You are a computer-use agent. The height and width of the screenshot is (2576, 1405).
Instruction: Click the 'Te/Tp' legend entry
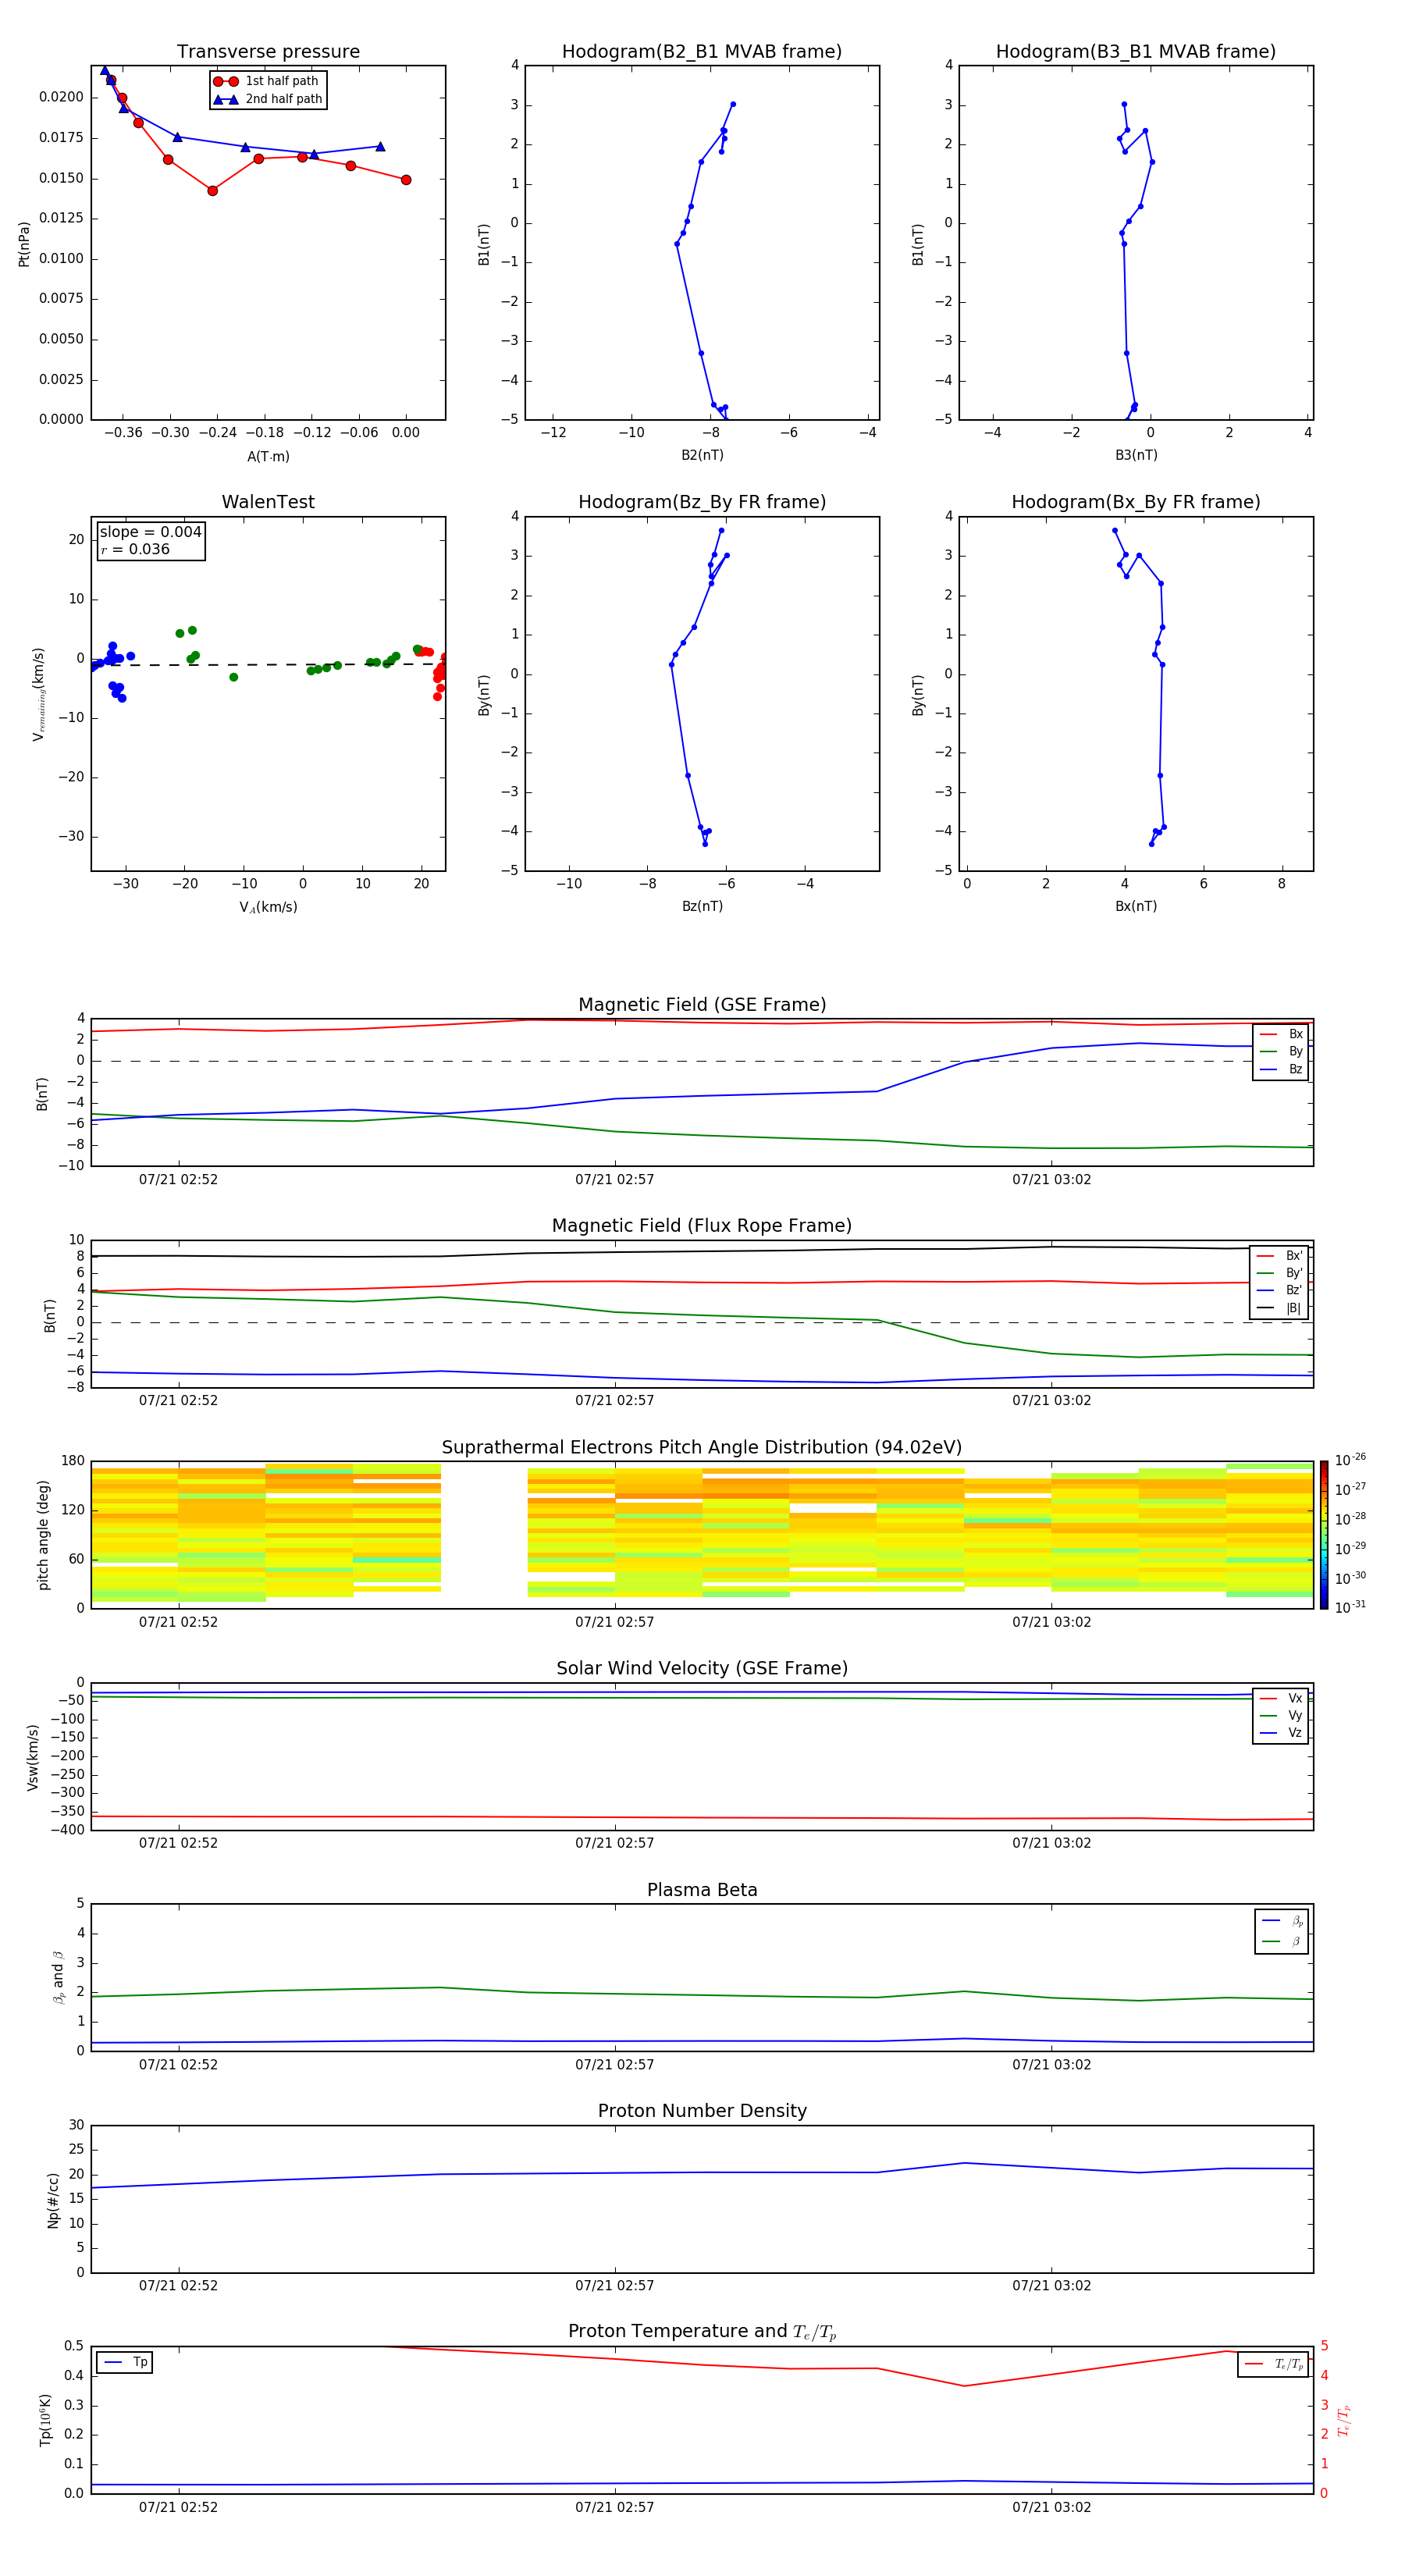point(1273,2364)
